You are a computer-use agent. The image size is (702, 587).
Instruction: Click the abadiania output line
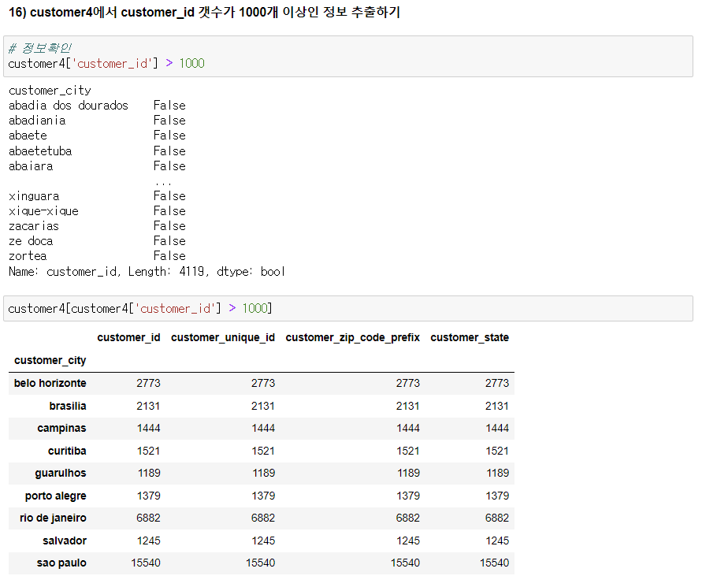(97, 121)
